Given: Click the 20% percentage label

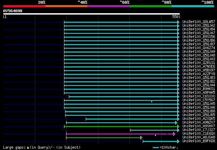Looking at the screenshot, I should pyautogui.click(x=41, y=2).
